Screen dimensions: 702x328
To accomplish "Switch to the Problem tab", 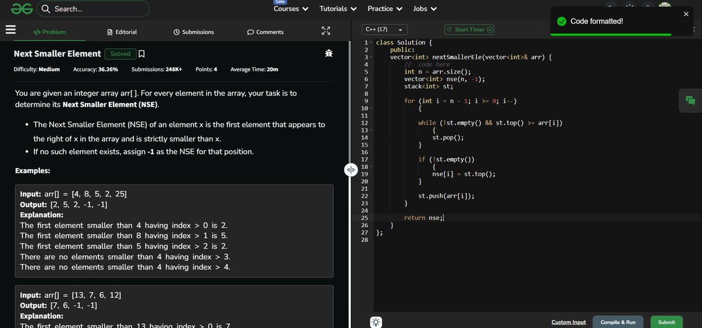I will (50, 32).
